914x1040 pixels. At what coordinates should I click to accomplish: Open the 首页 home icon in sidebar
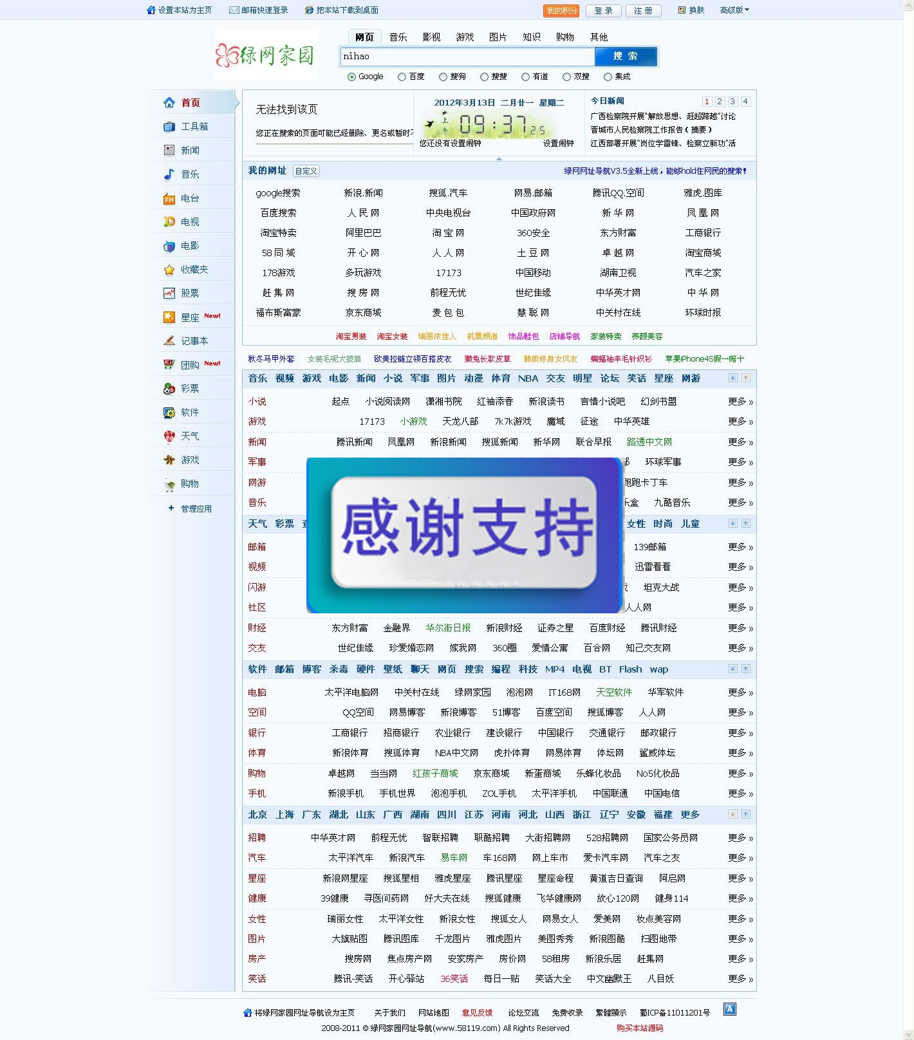click(x=169, y=102)
